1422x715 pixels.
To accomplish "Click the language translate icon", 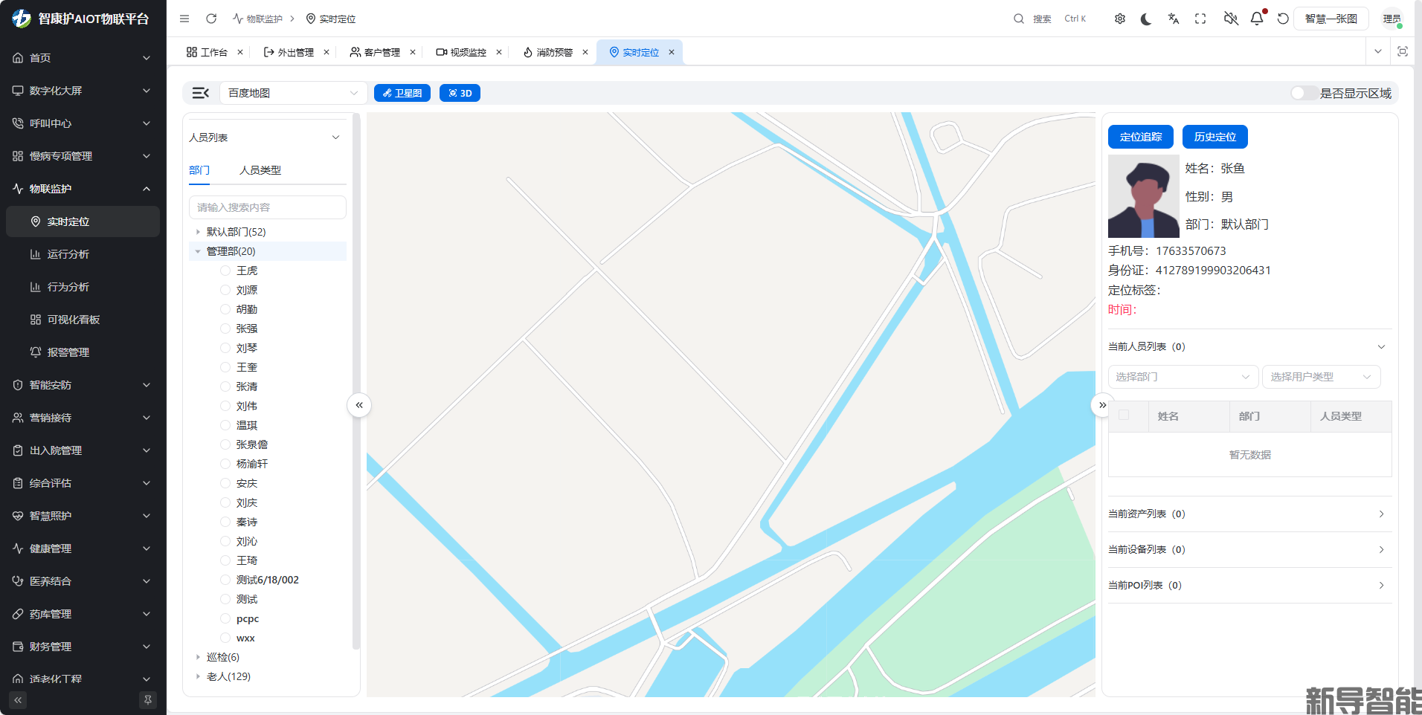I will point(1174,19).
